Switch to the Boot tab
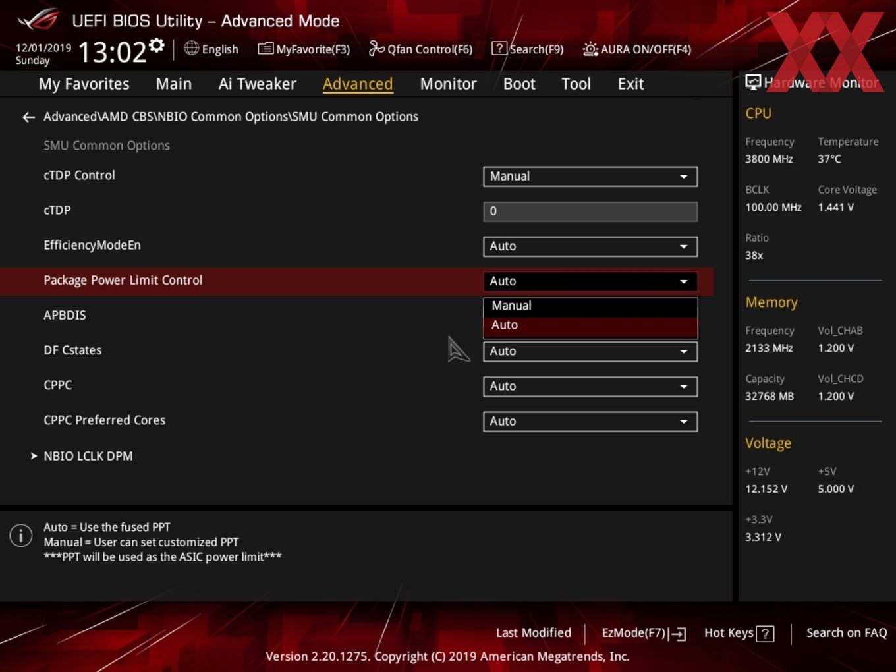Image resolution: width=896 pixels, height=672 pixels. click(x=519, y=84)
